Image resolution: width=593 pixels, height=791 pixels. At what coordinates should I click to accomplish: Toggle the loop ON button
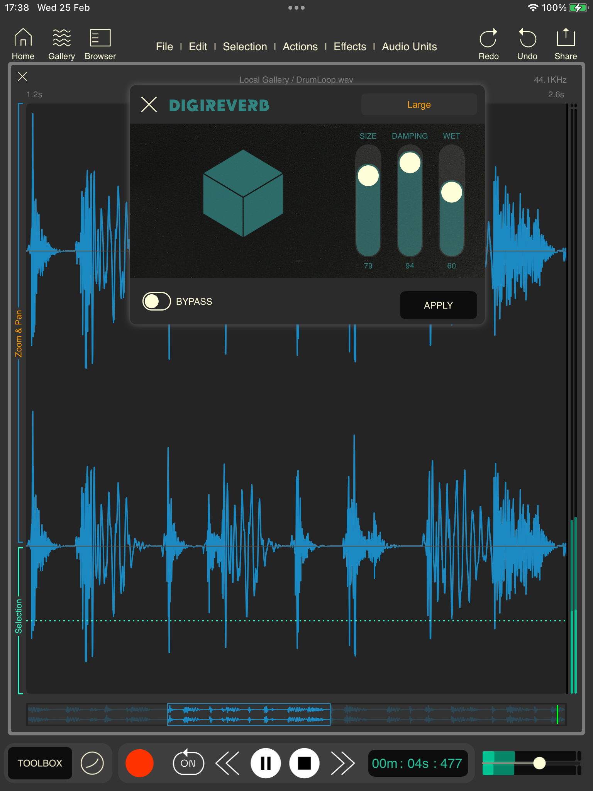coord(188,762)
